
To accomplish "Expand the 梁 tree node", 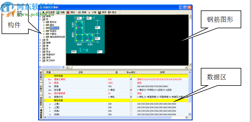I will (40, 40).
